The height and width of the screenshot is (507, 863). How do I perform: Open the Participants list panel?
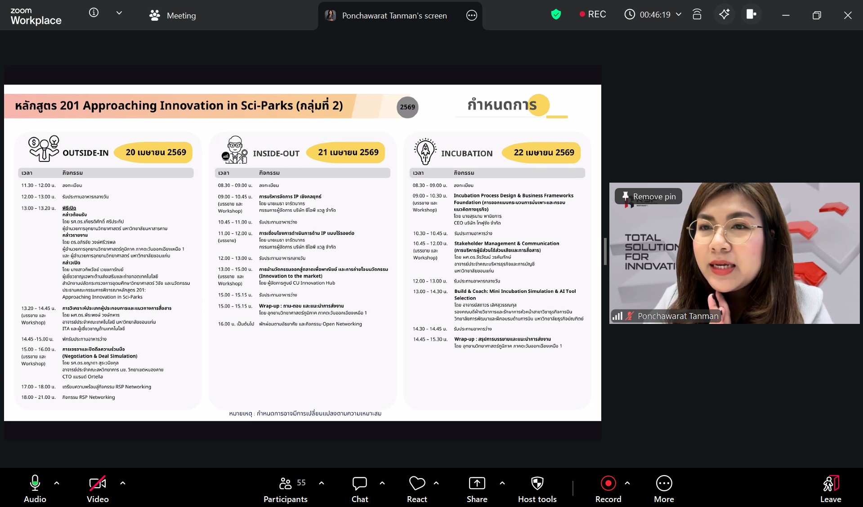pyautogui.click(x=286, y=489)
